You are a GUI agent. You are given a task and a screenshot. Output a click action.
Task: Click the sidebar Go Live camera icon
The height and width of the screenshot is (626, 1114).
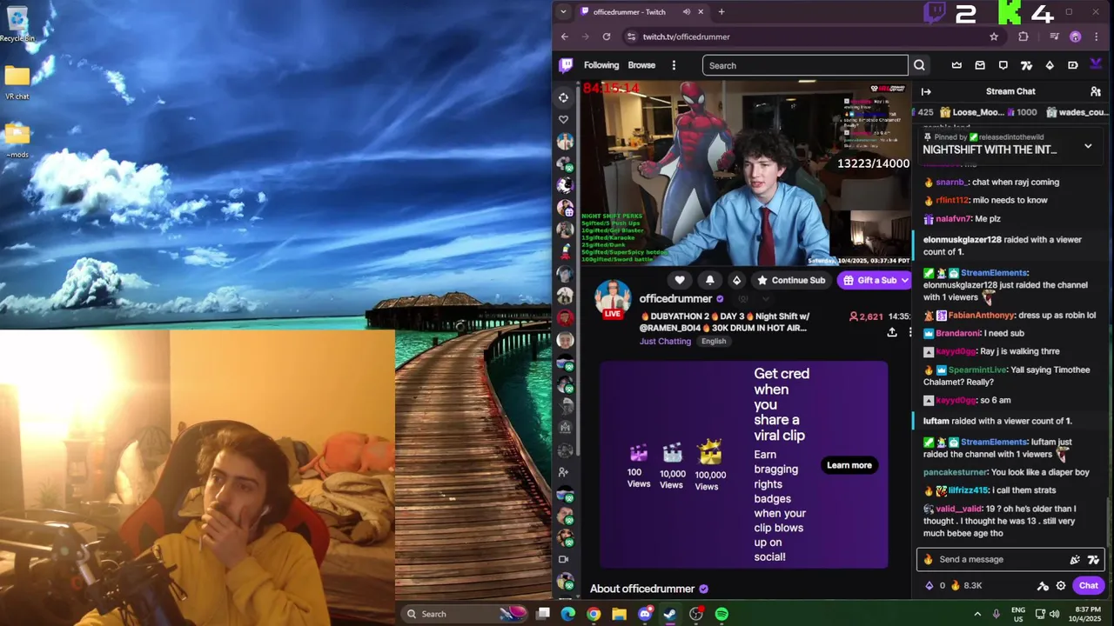click(564, 559)
